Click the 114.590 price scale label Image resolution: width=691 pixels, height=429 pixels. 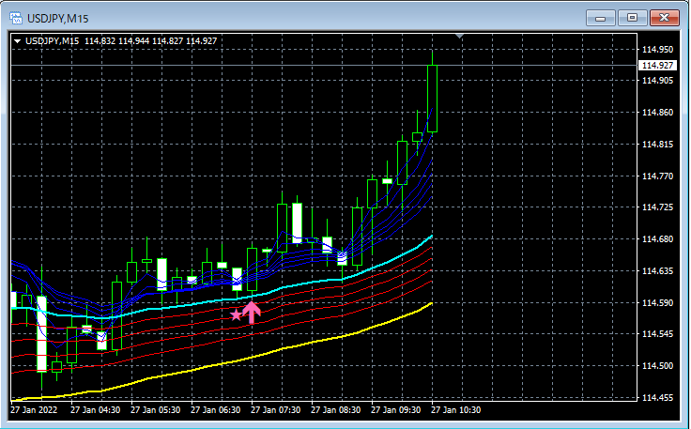pos(657,303)
